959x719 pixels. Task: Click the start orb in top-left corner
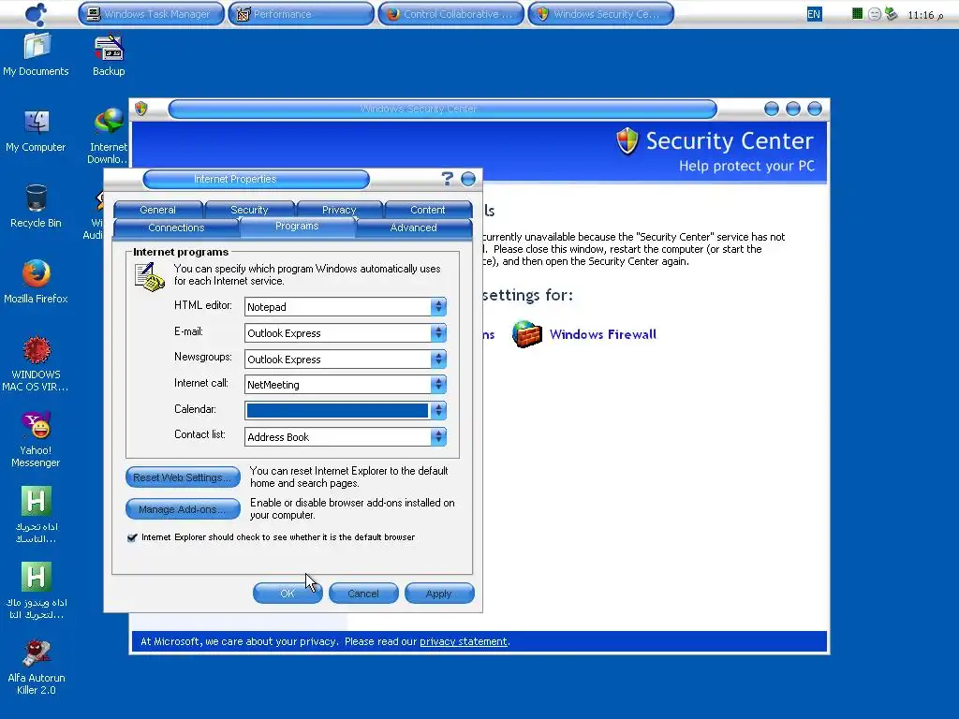pos(36,13)
